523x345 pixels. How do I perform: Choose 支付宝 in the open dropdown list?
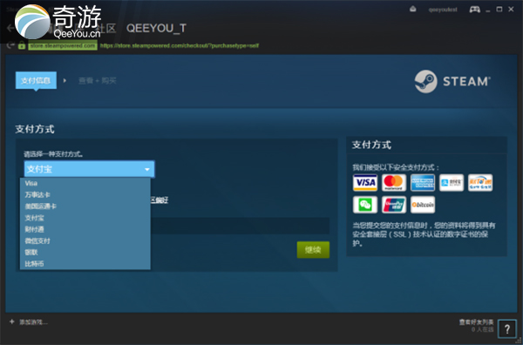coord(85,218)
